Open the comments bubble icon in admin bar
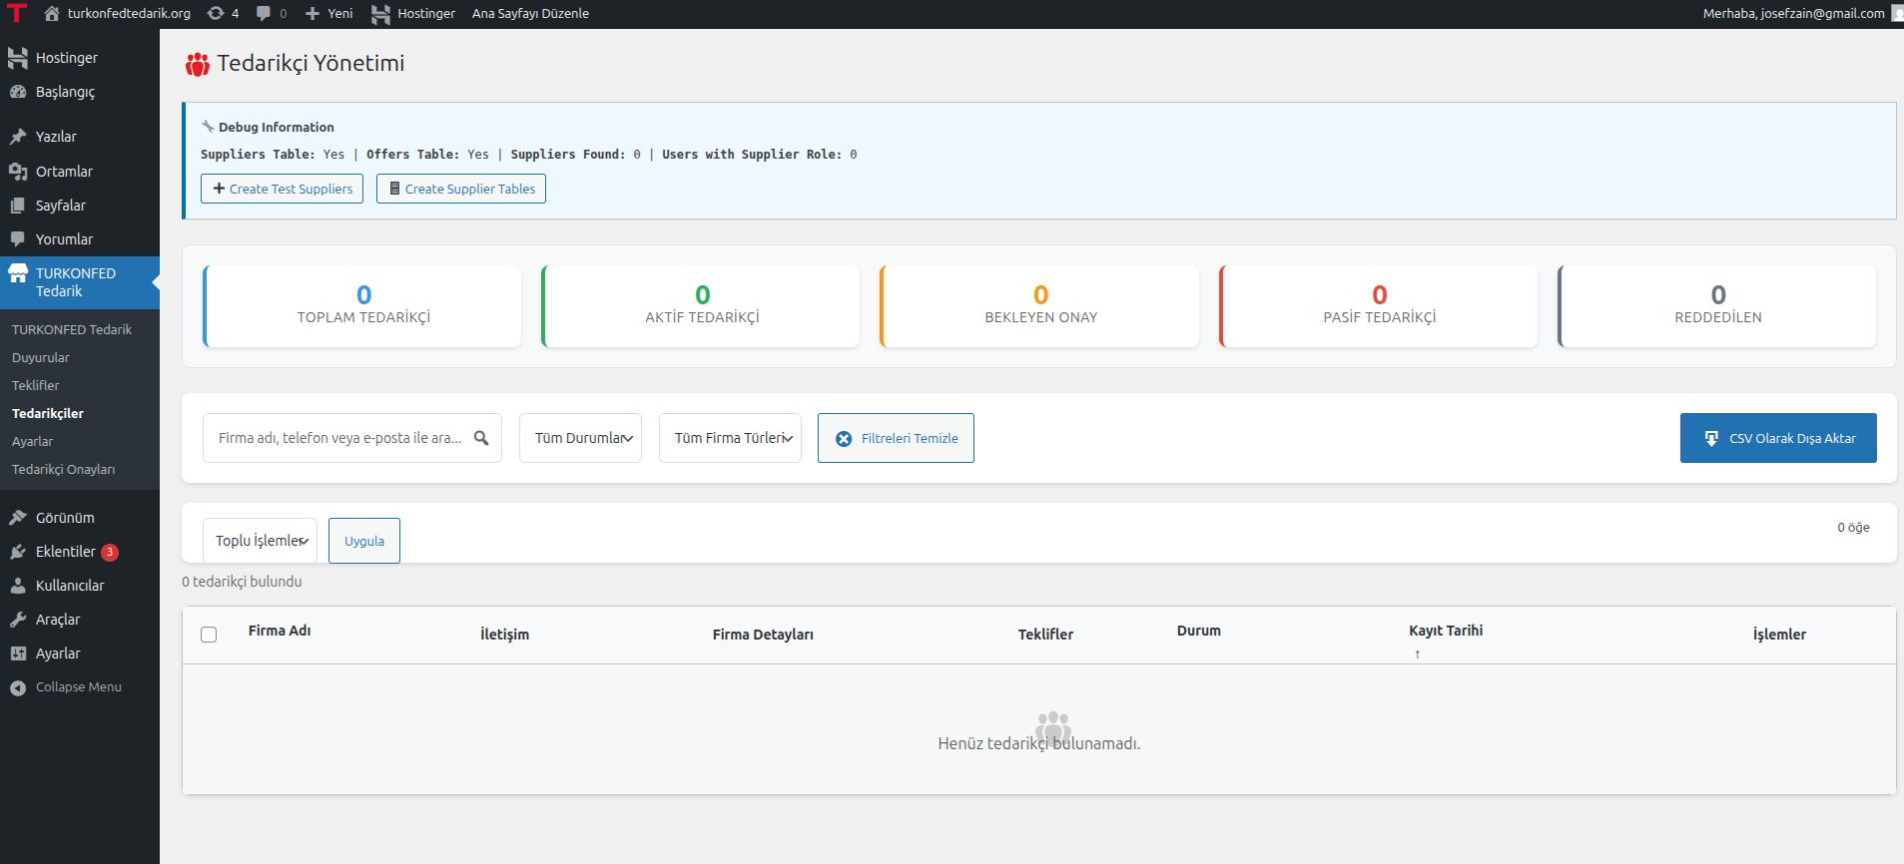Image resolution: width=1904 pixels, height=864 pixels. (264, 13)
